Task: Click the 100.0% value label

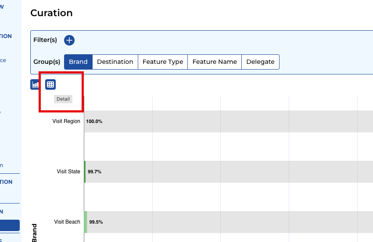Action: (94, 121)
